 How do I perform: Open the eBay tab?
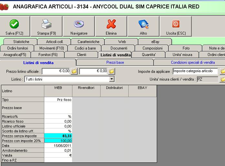(155, 42)
